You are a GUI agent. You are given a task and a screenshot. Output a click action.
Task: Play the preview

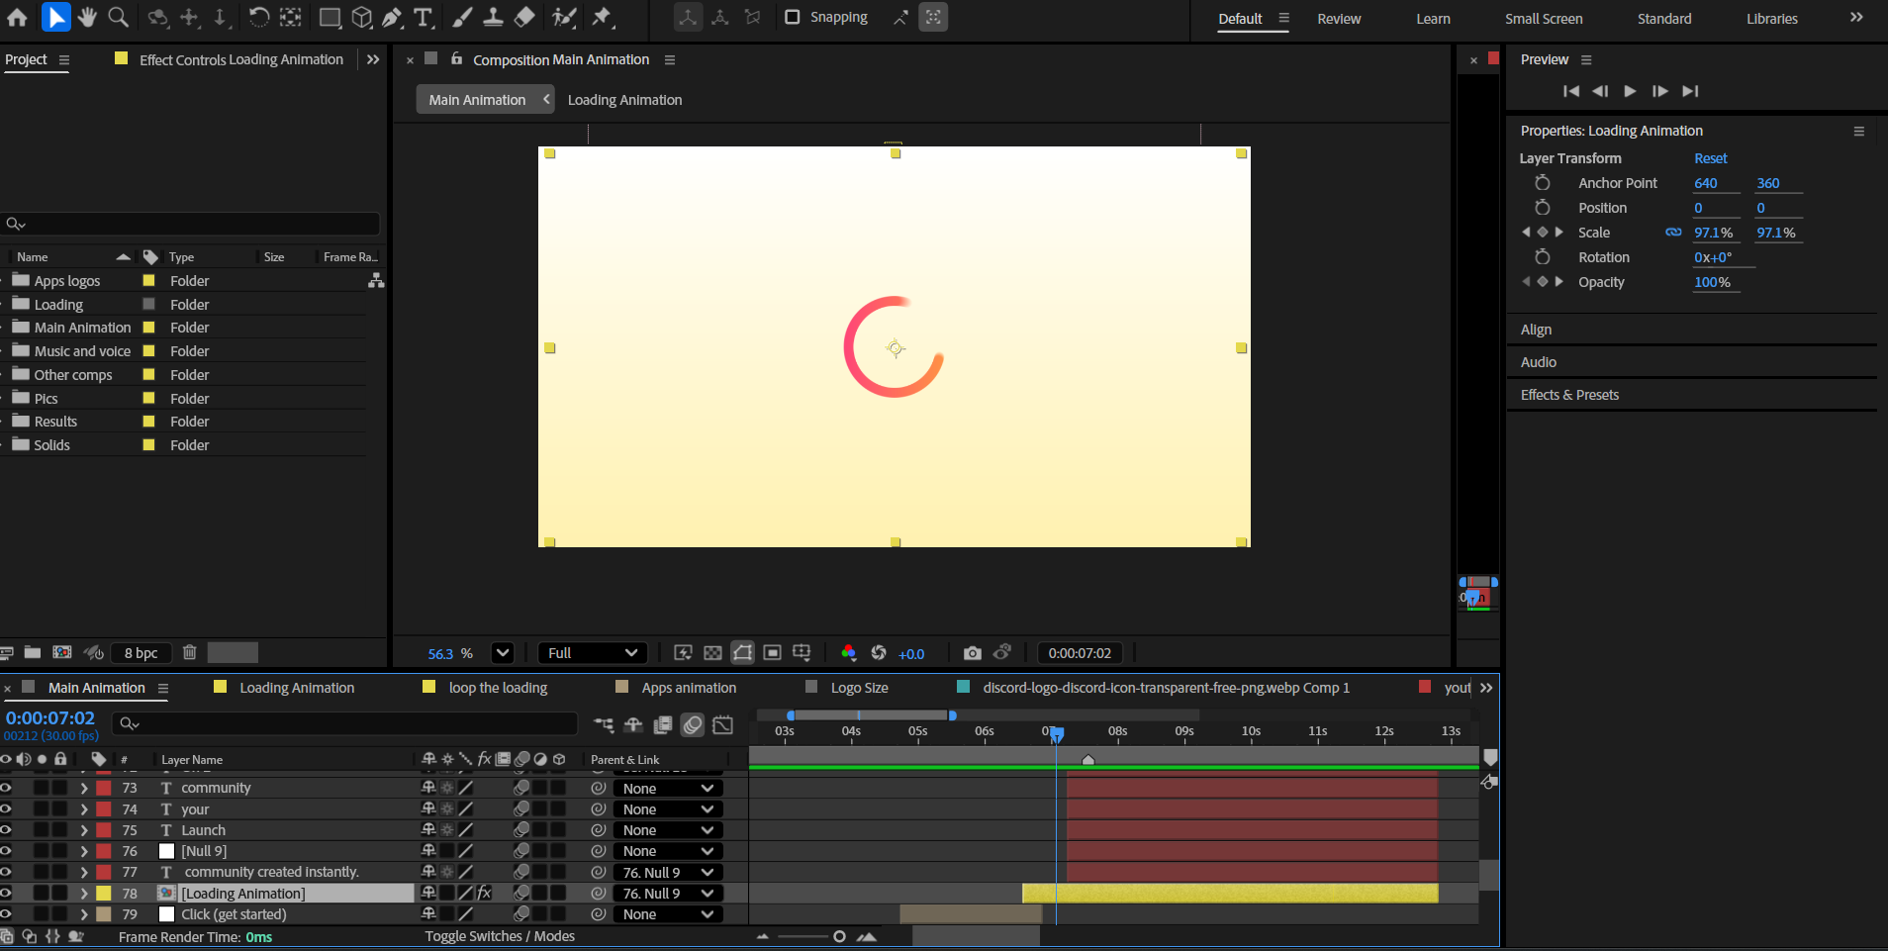1630,91
